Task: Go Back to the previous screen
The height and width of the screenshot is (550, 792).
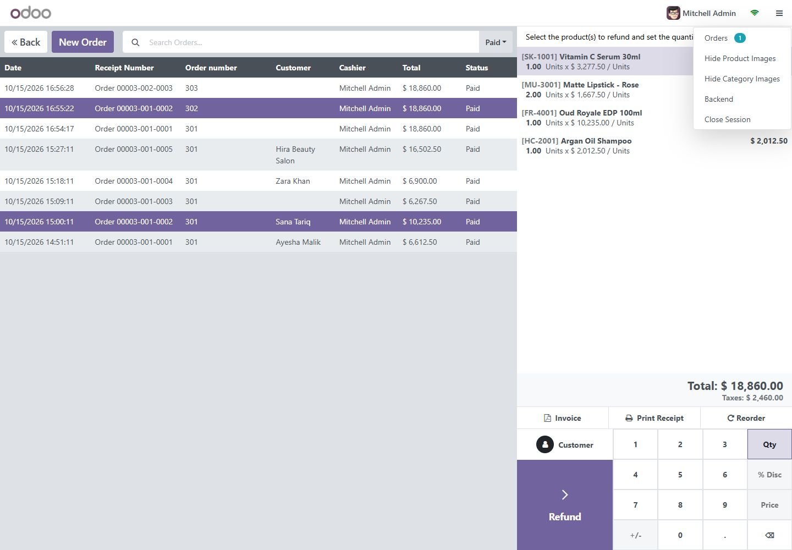Action: tap(26, 42)
